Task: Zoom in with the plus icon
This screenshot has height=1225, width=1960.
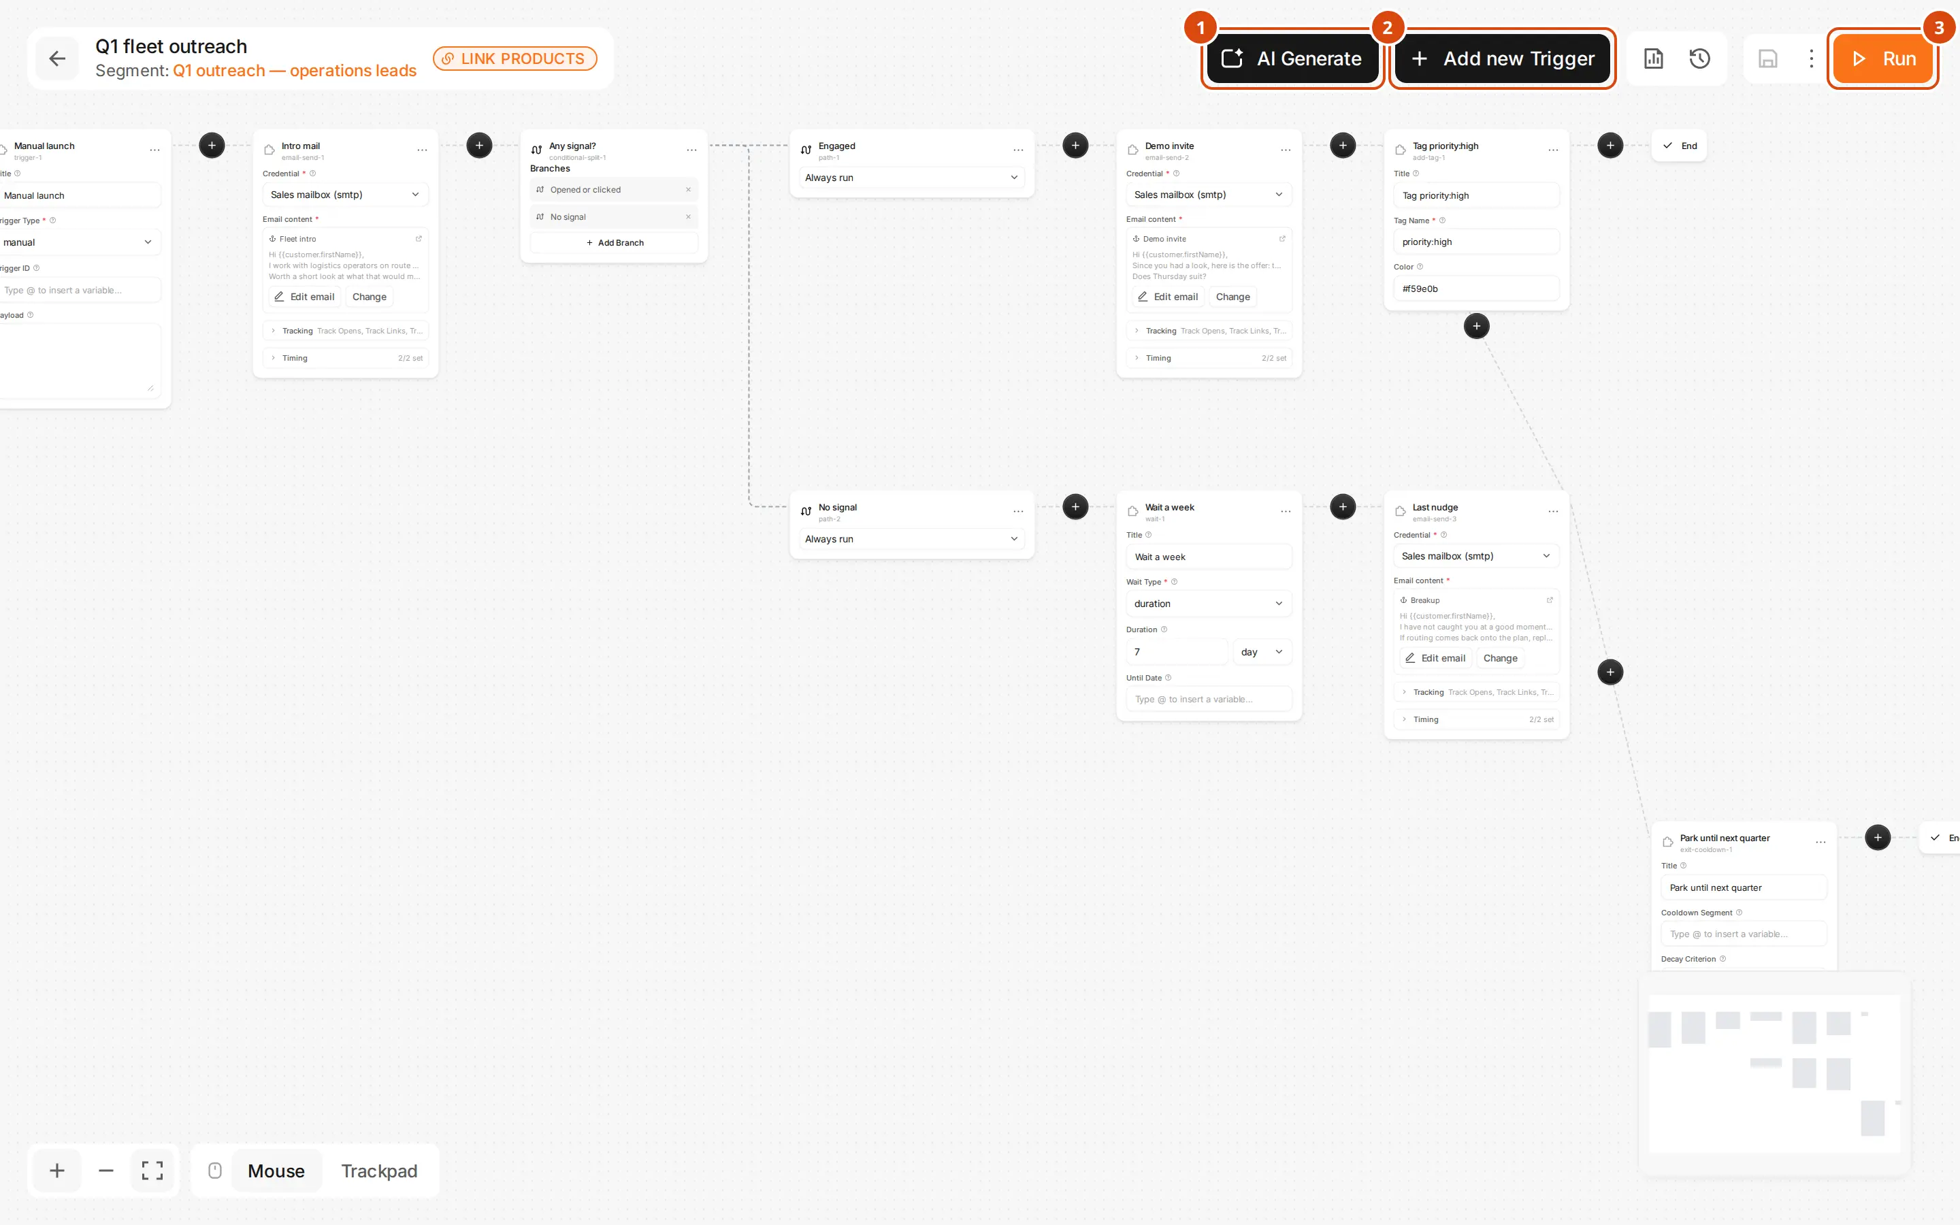Action: [x=56, y=1170]
